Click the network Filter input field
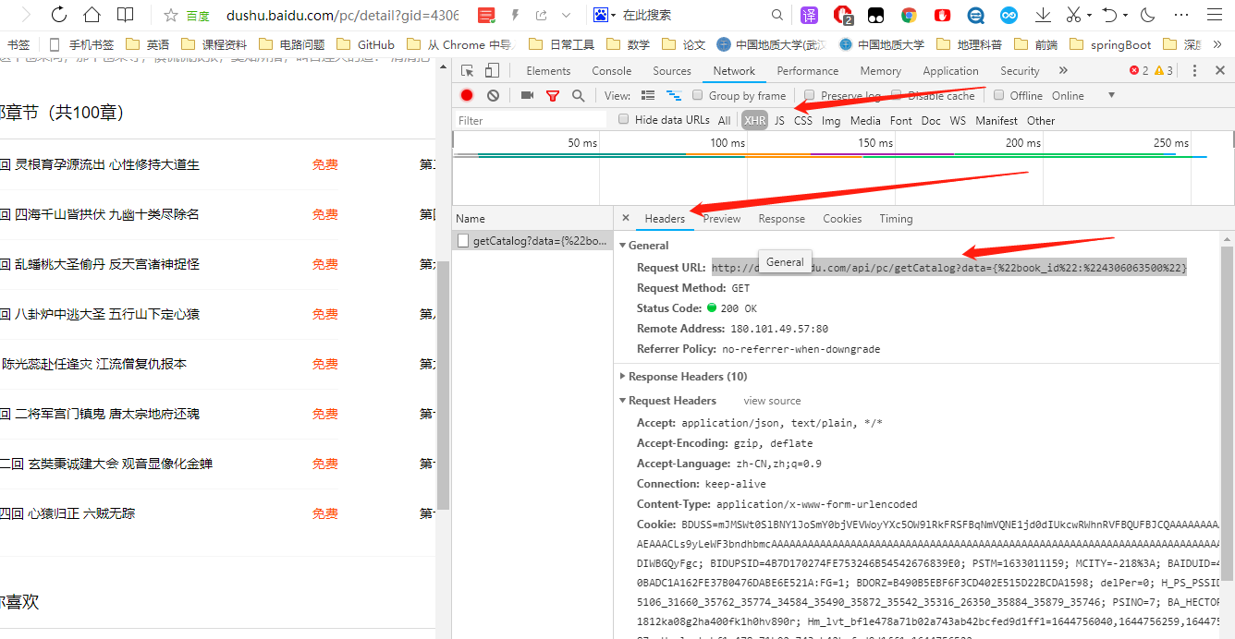The height and width of the screenshot is (639, 1235). tap(531, 120)
